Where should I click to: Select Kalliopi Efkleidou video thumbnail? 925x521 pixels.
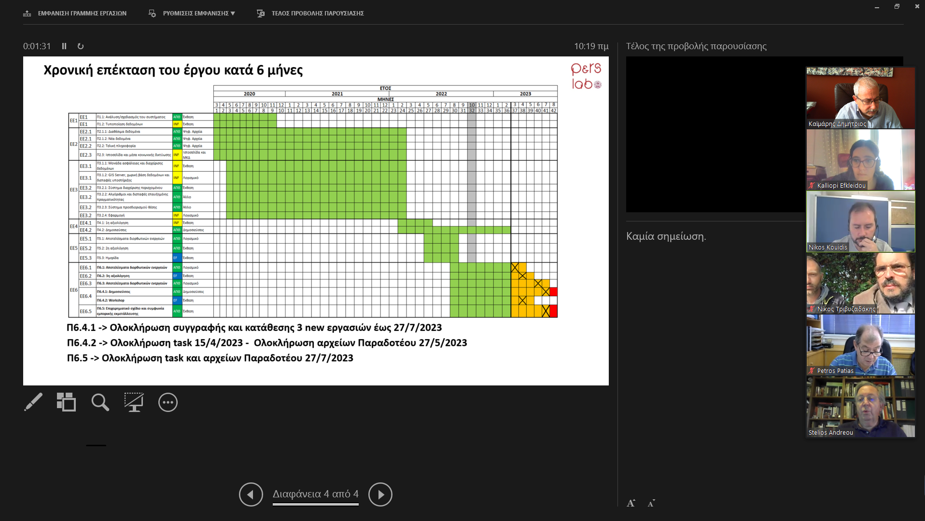pos(860,160)
